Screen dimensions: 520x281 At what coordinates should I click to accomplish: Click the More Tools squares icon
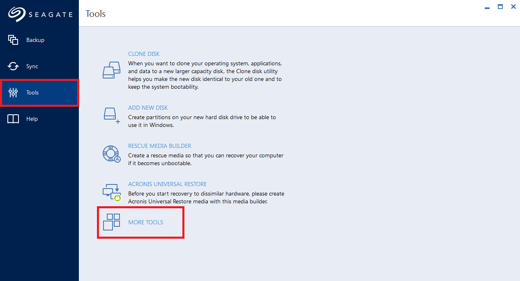(x=111, y=222)
